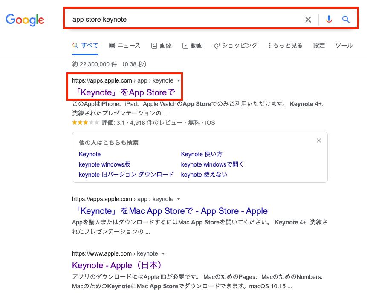This screenshot has height=296, width=367.
Task: Open the 動画 results tab
Action: [x=192, y=46]
